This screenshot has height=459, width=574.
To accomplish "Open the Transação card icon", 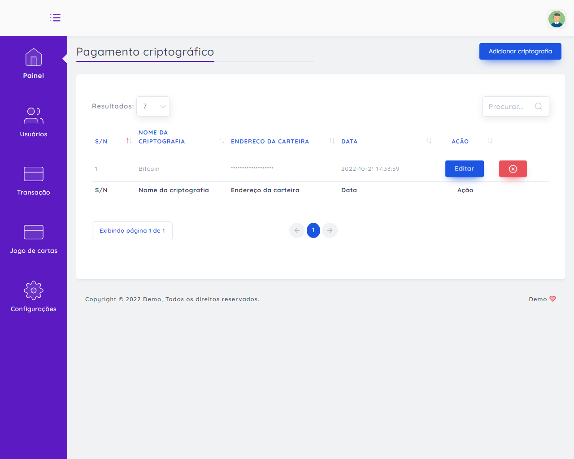I will pyautogui.click(x=34, y=174).
